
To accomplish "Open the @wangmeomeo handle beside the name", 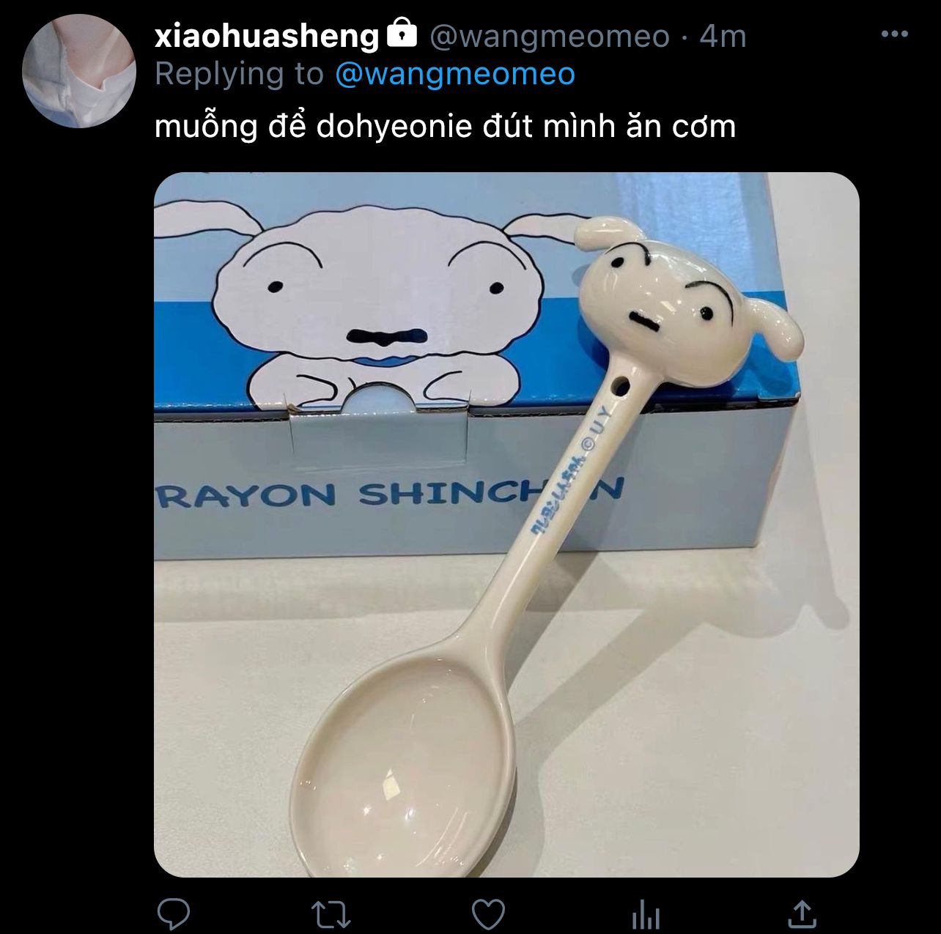I will pyautogui.click(x=549, y=36).
